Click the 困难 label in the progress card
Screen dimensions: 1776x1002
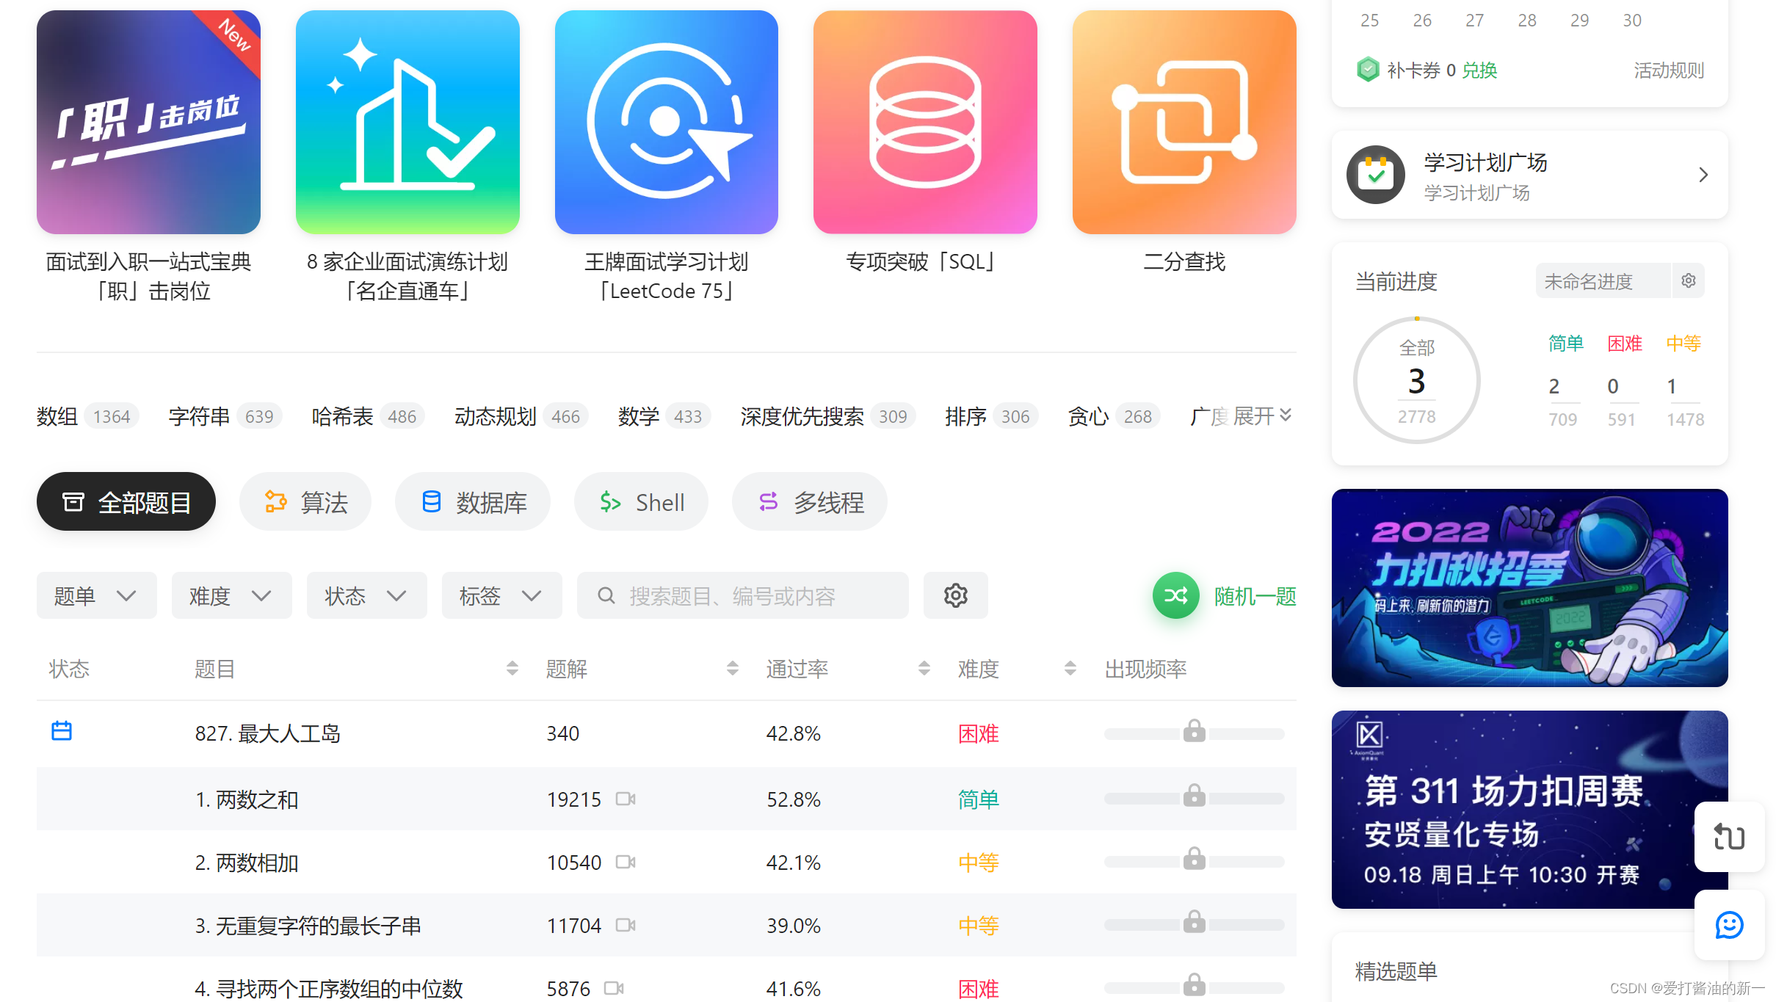(1625, 343)
